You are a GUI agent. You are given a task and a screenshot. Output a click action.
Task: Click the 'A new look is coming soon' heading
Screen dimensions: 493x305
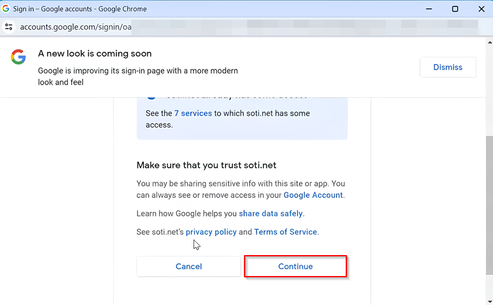pos(95,54)
